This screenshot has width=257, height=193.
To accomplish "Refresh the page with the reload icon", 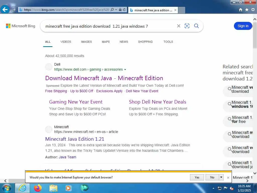I will [124, 10].
